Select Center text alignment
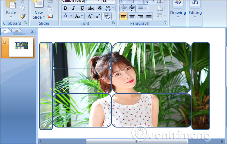Viewport: 227px width, 144px height. click(x=132, y=16)
